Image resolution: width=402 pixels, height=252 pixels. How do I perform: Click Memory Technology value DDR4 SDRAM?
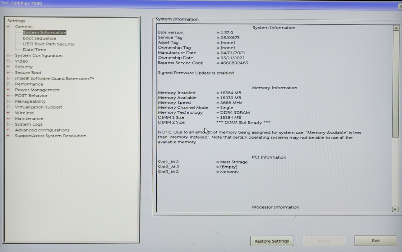click(x=235, y=113)
